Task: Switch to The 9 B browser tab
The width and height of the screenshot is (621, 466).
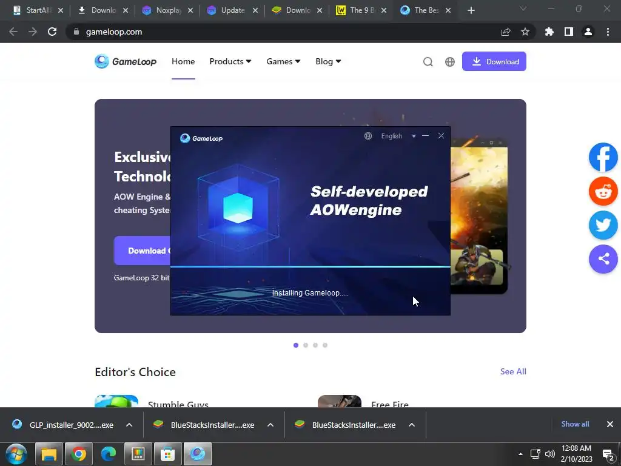Action: click(362, 10)
